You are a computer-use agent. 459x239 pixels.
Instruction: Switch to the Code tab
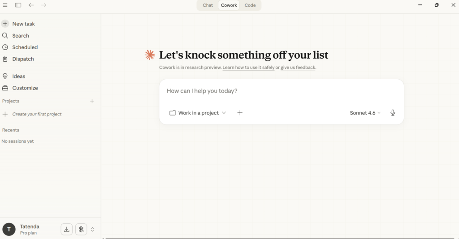250,5
